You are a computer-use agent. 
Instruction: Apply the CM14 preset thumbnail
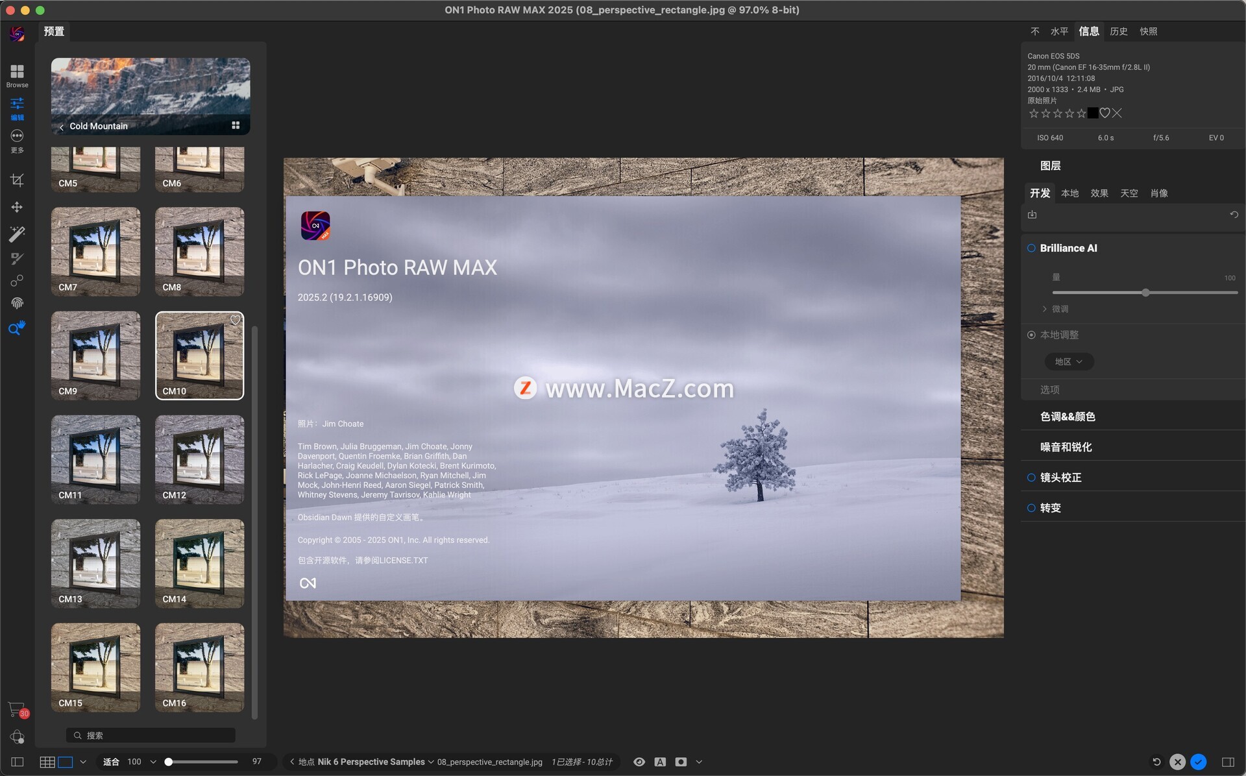199,564
